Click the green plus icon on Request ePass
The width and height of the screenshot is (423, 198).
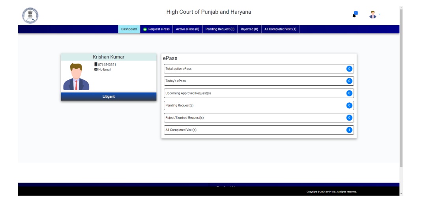pos(145,29)
